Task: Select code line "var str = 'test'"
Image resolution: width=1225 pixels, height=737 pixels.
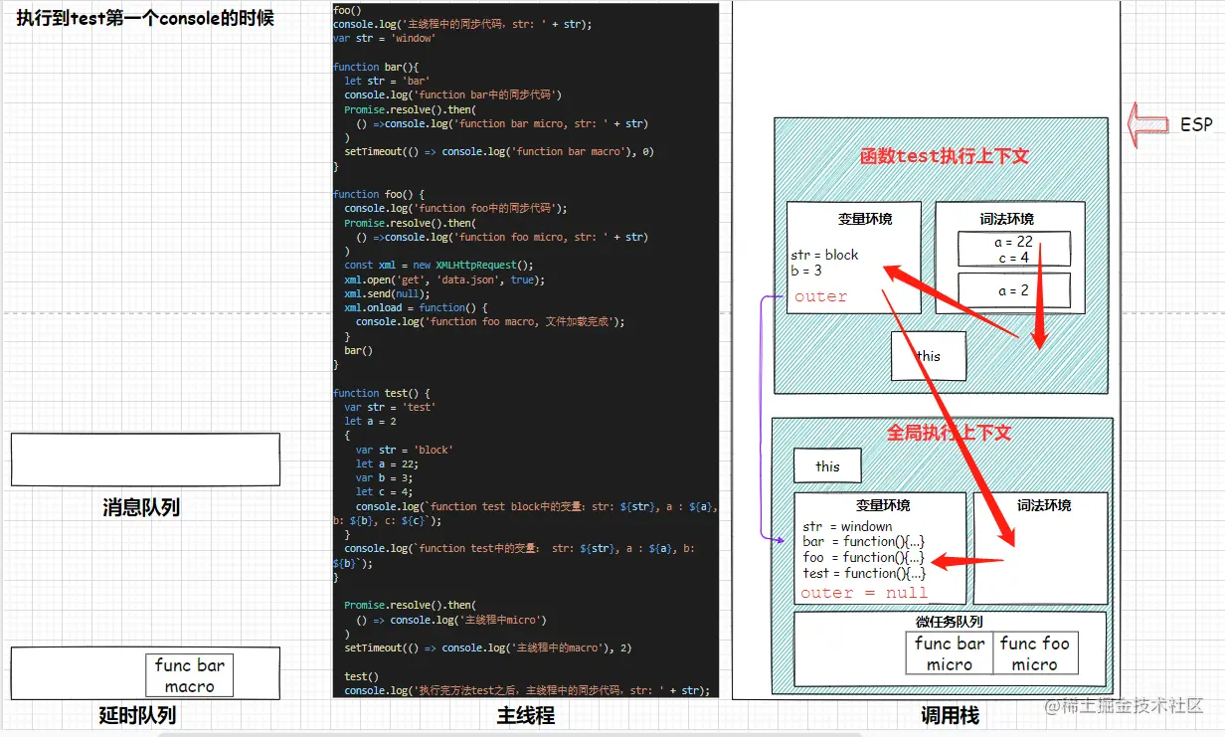Action: tap(390, 407)
